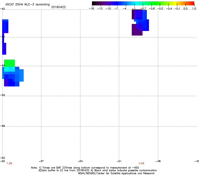Click the black end of the color bar
This screenshot has height=175, width=199.
click(x=95, y=3)
